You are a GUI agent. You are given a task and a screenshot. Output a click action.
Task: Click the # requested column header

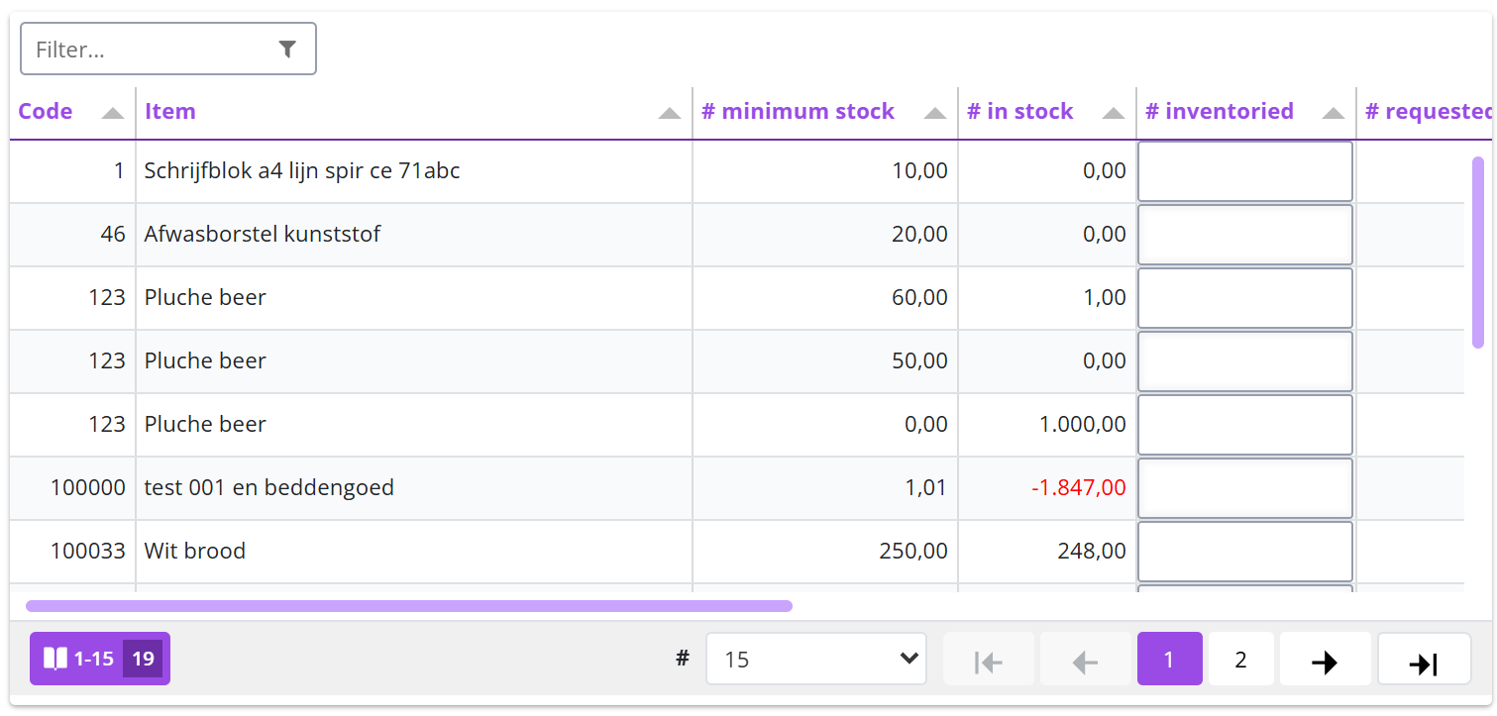(1428, 112)
